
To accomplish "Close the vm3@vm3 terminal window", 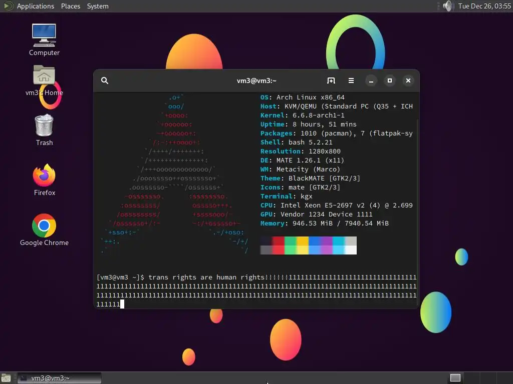I will 408,80.
